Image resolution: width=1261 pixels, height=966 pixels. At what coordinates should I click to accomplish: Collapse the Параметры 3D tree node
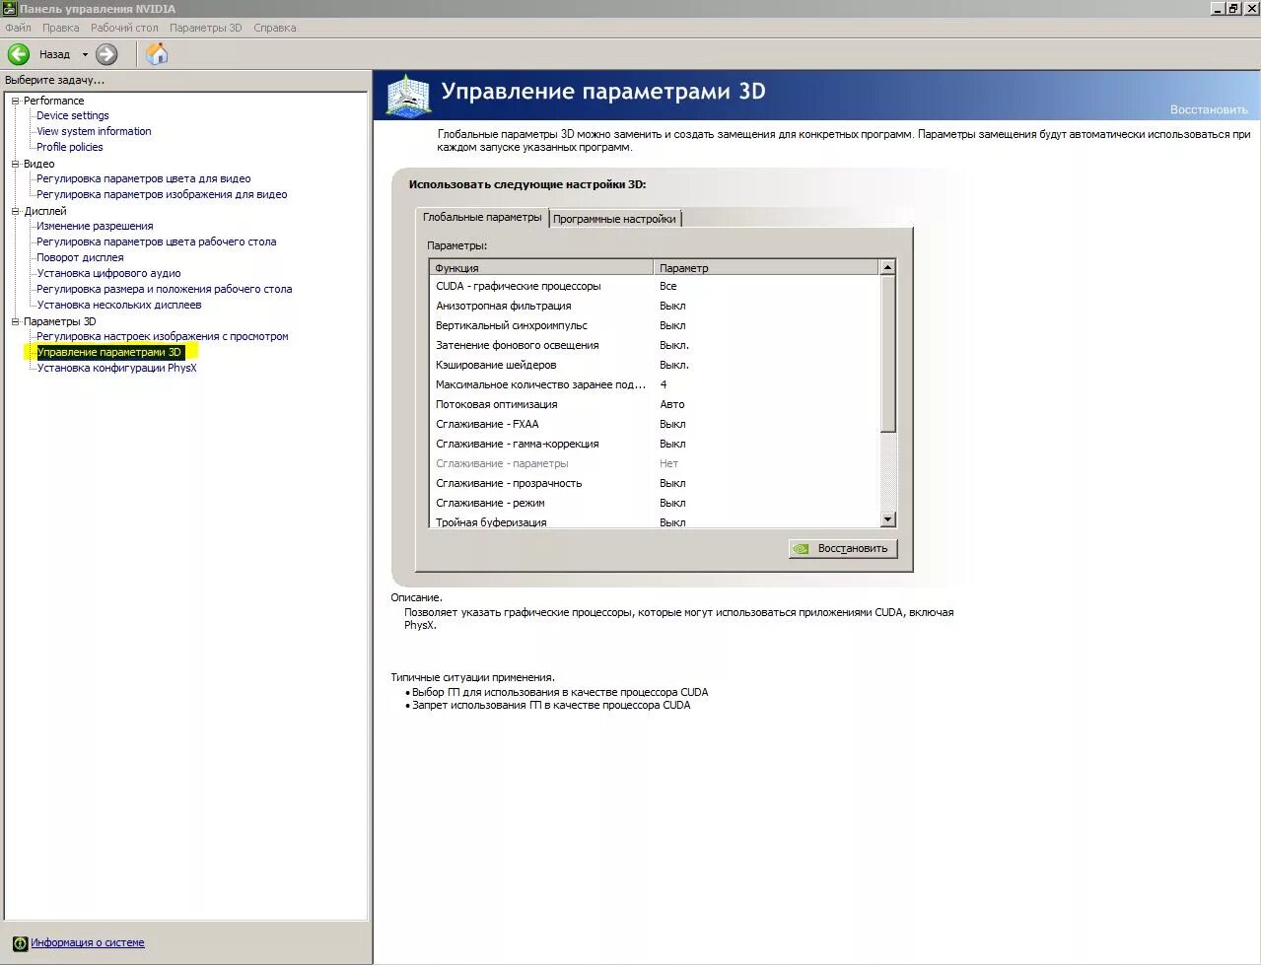[16, 321]
